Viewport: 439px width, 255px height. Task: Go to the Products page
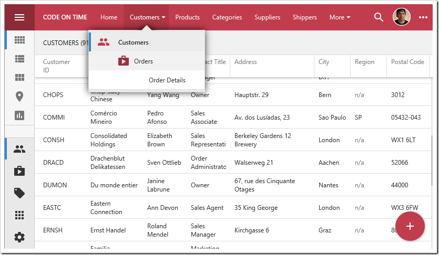[x=187, y=17]
